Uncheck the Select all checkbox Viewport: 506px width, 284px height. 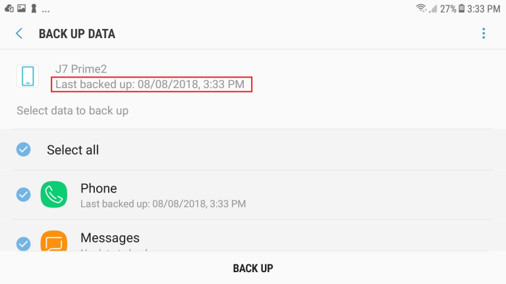click(24, 149)
